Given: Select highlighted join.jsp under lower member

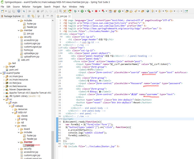Looking at the screenshot, I should click(x=30, y=145).
